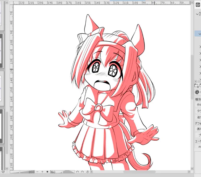Click the canvas horizontal scrollbar right arrow
This screenshot has height=177, width=201.
189,172
